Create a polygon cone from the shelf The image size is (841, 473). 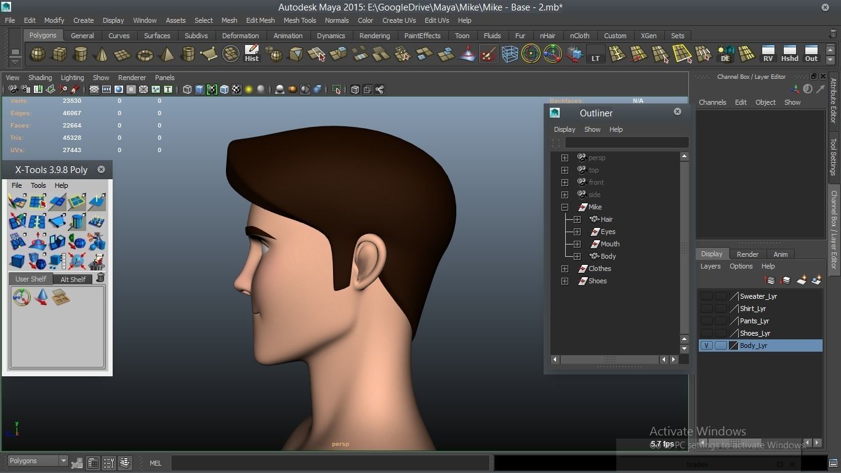point(102,54)
